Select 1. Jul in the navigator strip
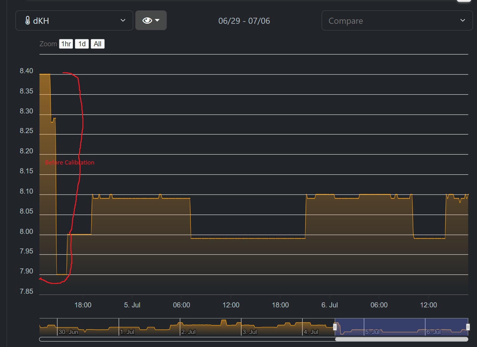477x347 pixels. pyautogui.click(x=127, y=332)
